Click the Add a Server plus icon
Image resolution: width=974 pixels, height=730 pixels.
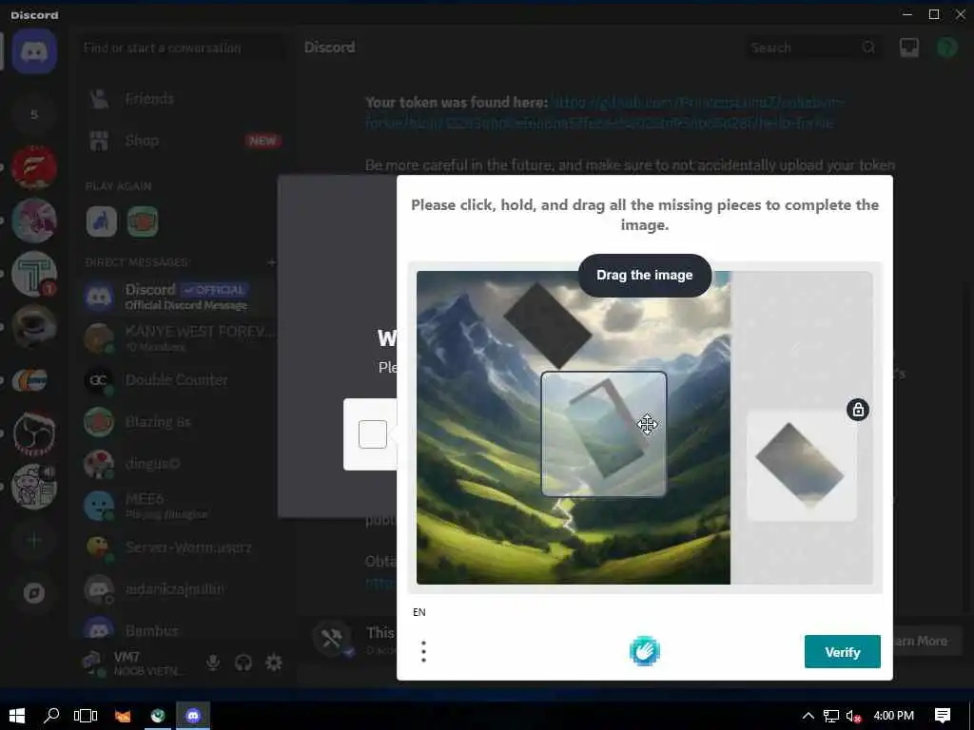point(34,540)
